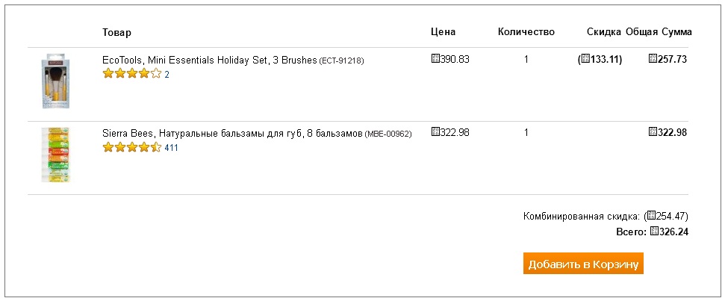Click the Добавить в Корзину button

point(583,264)
